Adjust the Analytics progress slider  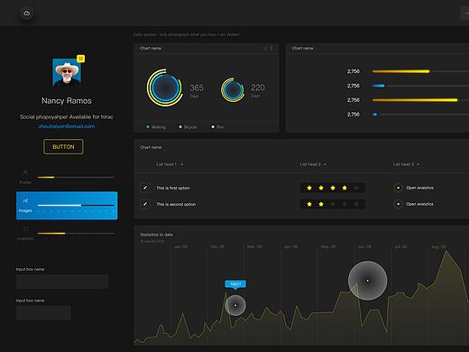[76, 233]
